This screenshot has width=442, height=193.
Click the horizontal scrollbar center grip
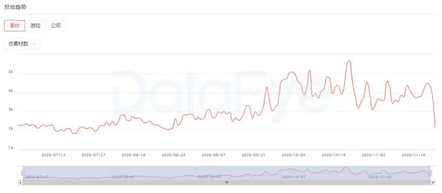(x=226, y=182)
